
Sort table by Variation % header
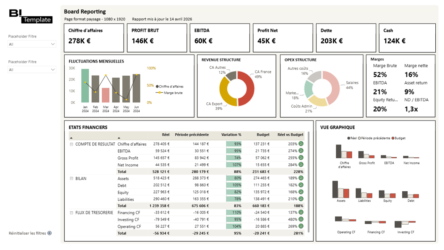click(231, 135)
